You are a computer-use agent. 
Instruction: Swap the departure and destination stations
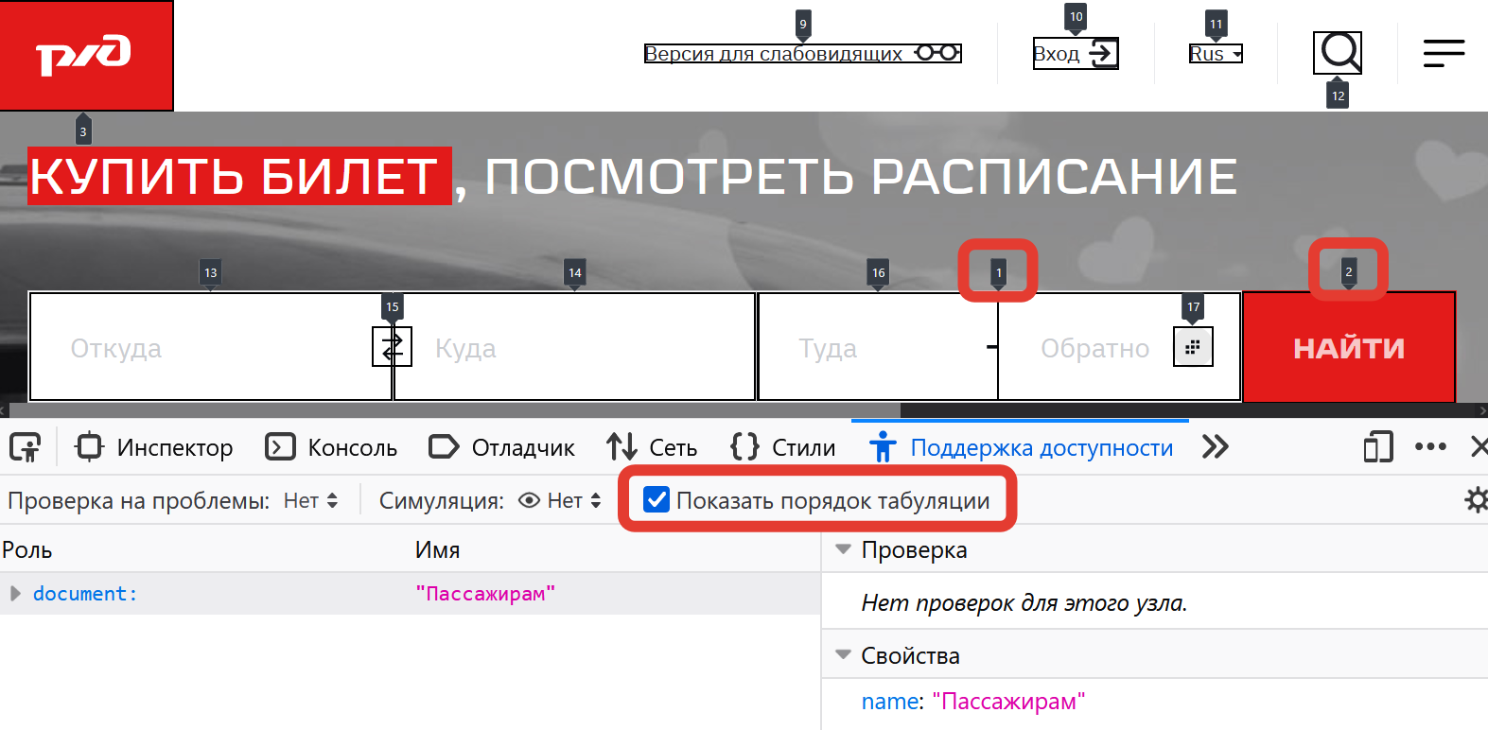coord(392,346)
